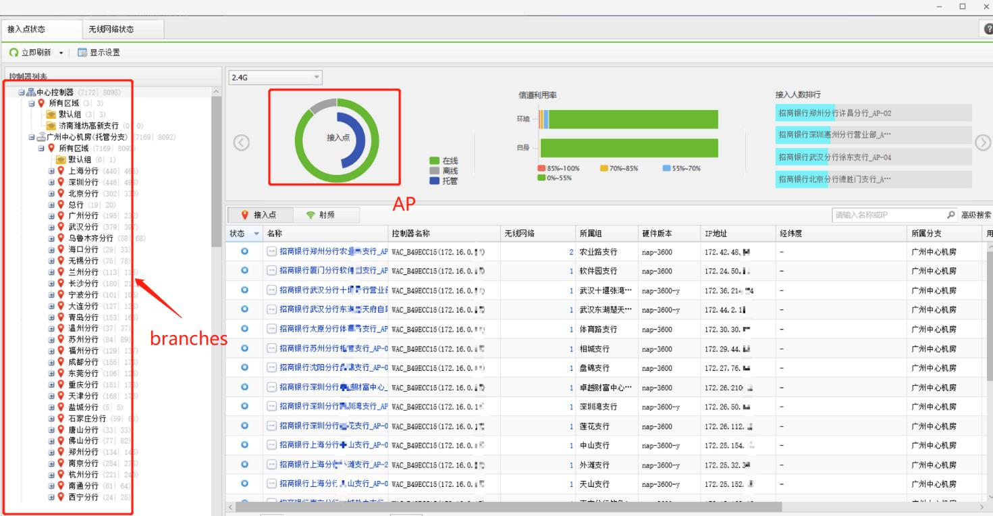Expand the 西宁分行 tree node
The image size is (993, 516).
click(51, 497)
